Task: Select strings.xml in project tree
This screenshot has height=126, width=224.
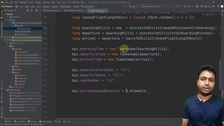Action: (x=21, y=81)
